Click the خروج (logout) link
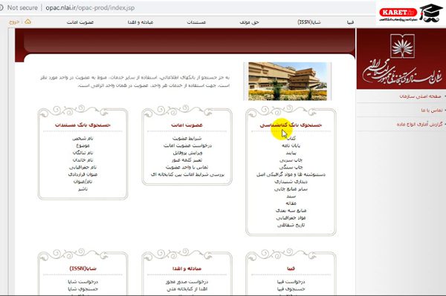 coord(14,22)
